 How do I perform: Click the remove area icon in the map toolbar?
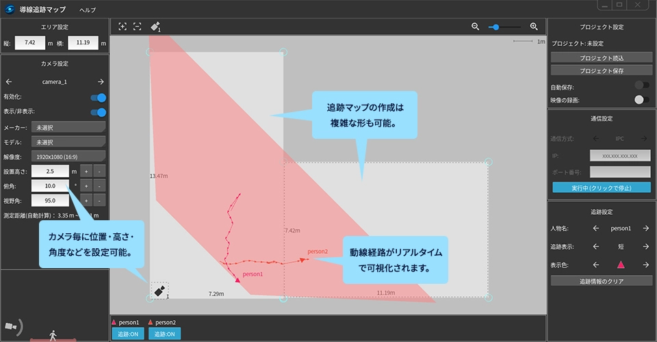pos(137,27)
